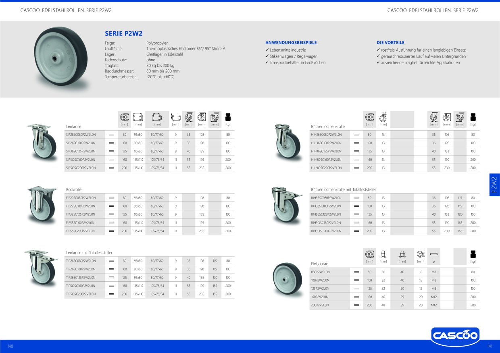Click the equals icon in row FIP22SC100P2W2L0N
This screenshot has width=500, height=353.
pos(111,206)
